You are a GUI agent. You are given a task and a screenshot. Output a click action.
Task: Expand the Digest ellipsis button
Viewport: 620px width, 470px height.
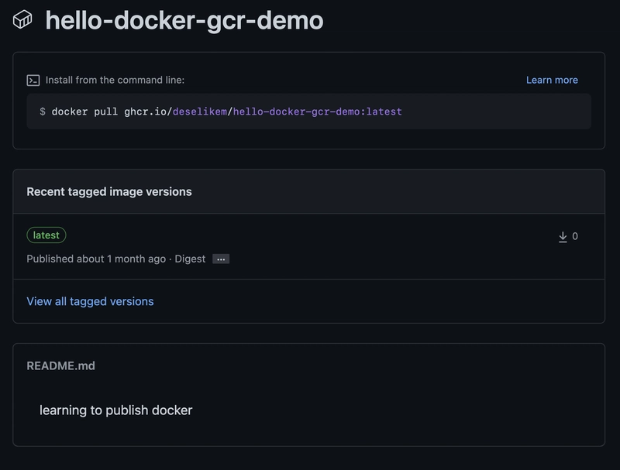(x=221, y=259)
